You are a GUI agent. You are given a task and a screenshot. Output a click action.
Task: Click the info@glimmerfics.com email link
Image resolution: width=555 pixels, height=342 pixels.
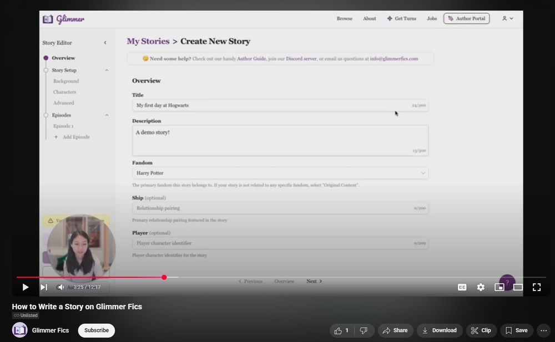[394, 59]
